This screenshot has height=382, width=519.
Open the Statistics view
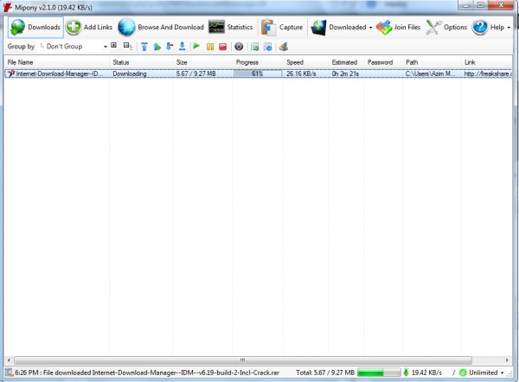coord(230,27)
